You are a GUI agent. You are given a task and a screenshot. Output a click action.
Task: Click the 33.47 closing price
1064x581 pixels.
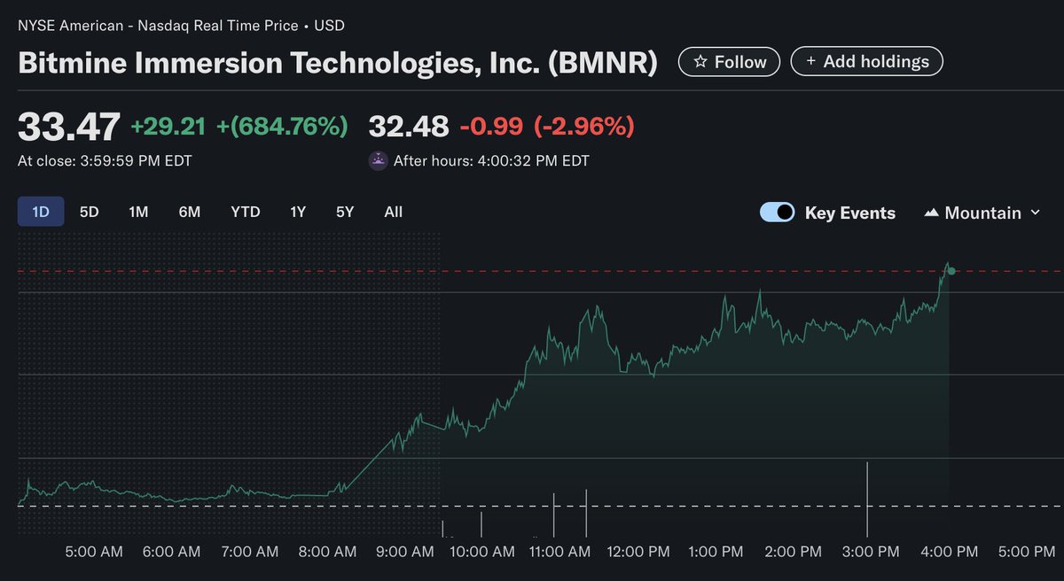[68, 127]
